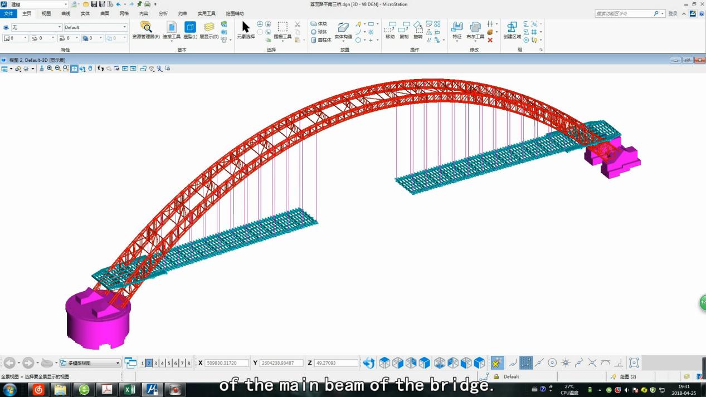Image resolution: width=706 pixels, height=397 pixels.
Task: Click the 模型 models button
Action: [x=190, y=30]
